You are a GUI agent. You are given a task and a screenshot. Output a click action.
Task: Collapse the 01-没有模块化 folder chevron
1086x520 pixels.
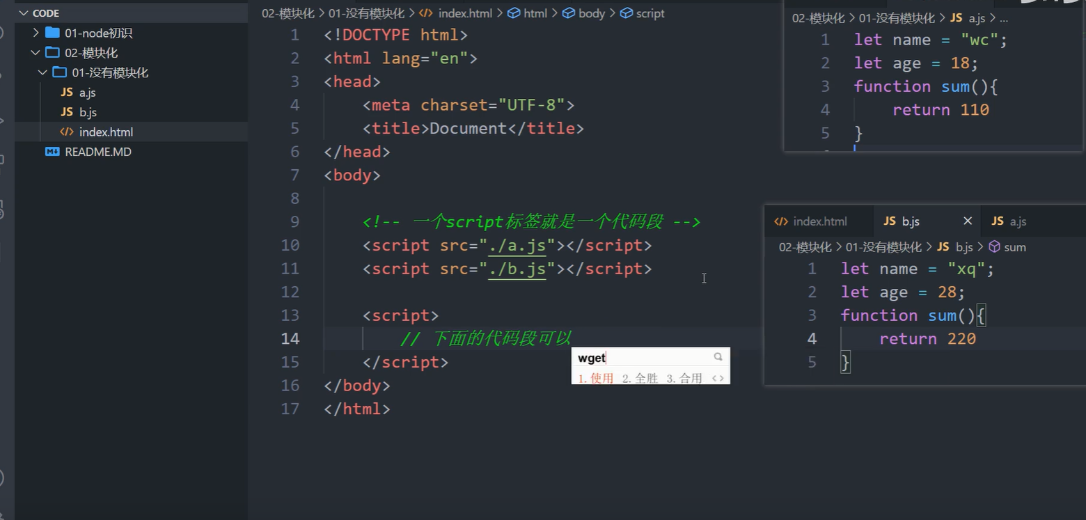point(43,72)
